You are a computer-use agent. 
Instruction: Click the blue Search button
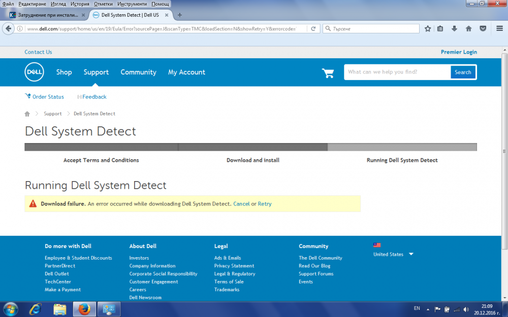coord(463,72)
